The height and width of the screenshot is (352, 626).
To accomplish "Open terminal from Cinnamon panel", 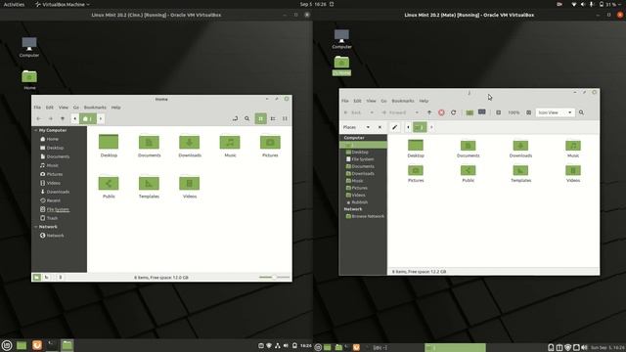I will click(x=52, y=345).
